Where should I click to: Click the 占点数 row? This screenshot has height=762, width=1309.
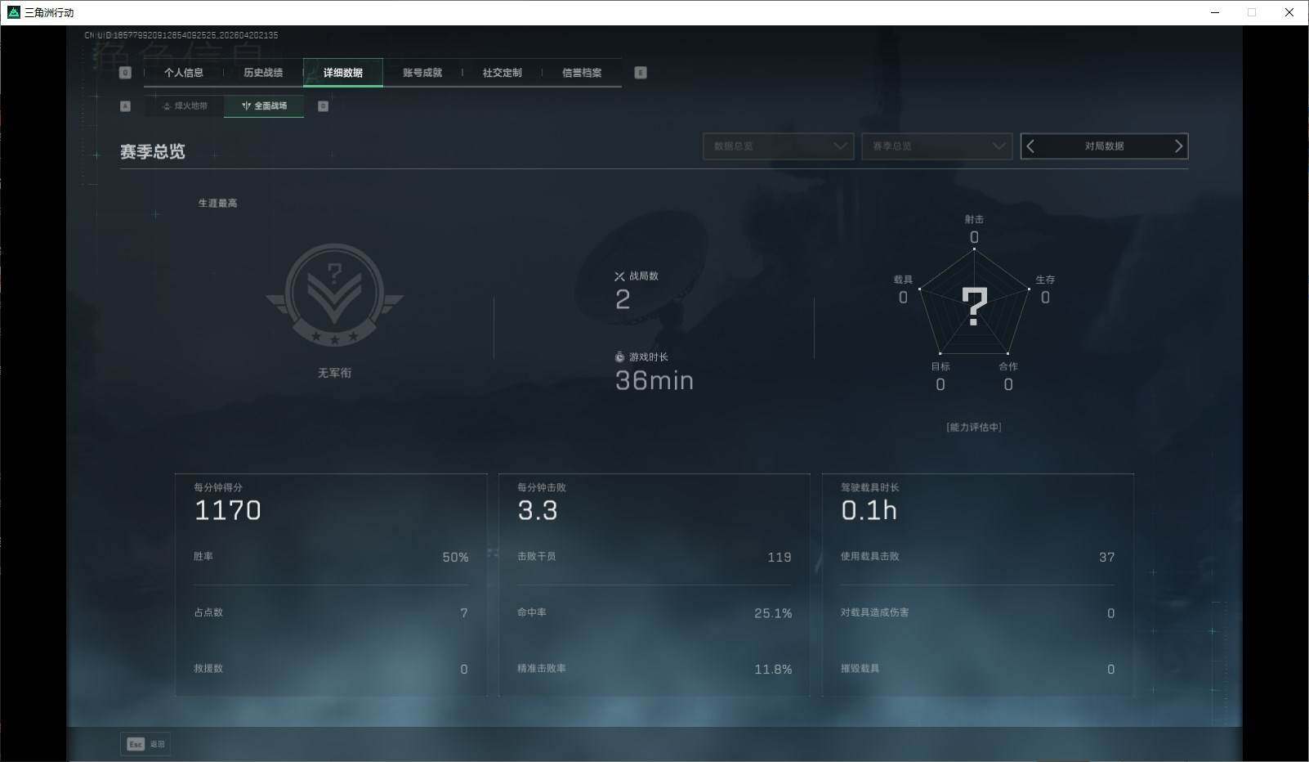coord(331,613)
